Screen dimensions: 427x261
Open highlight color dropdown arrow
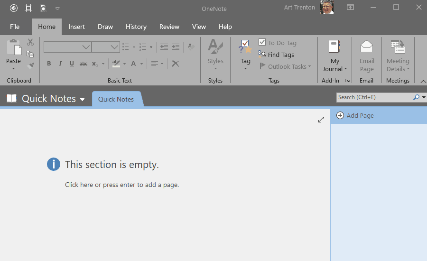[x=124, y=64]
